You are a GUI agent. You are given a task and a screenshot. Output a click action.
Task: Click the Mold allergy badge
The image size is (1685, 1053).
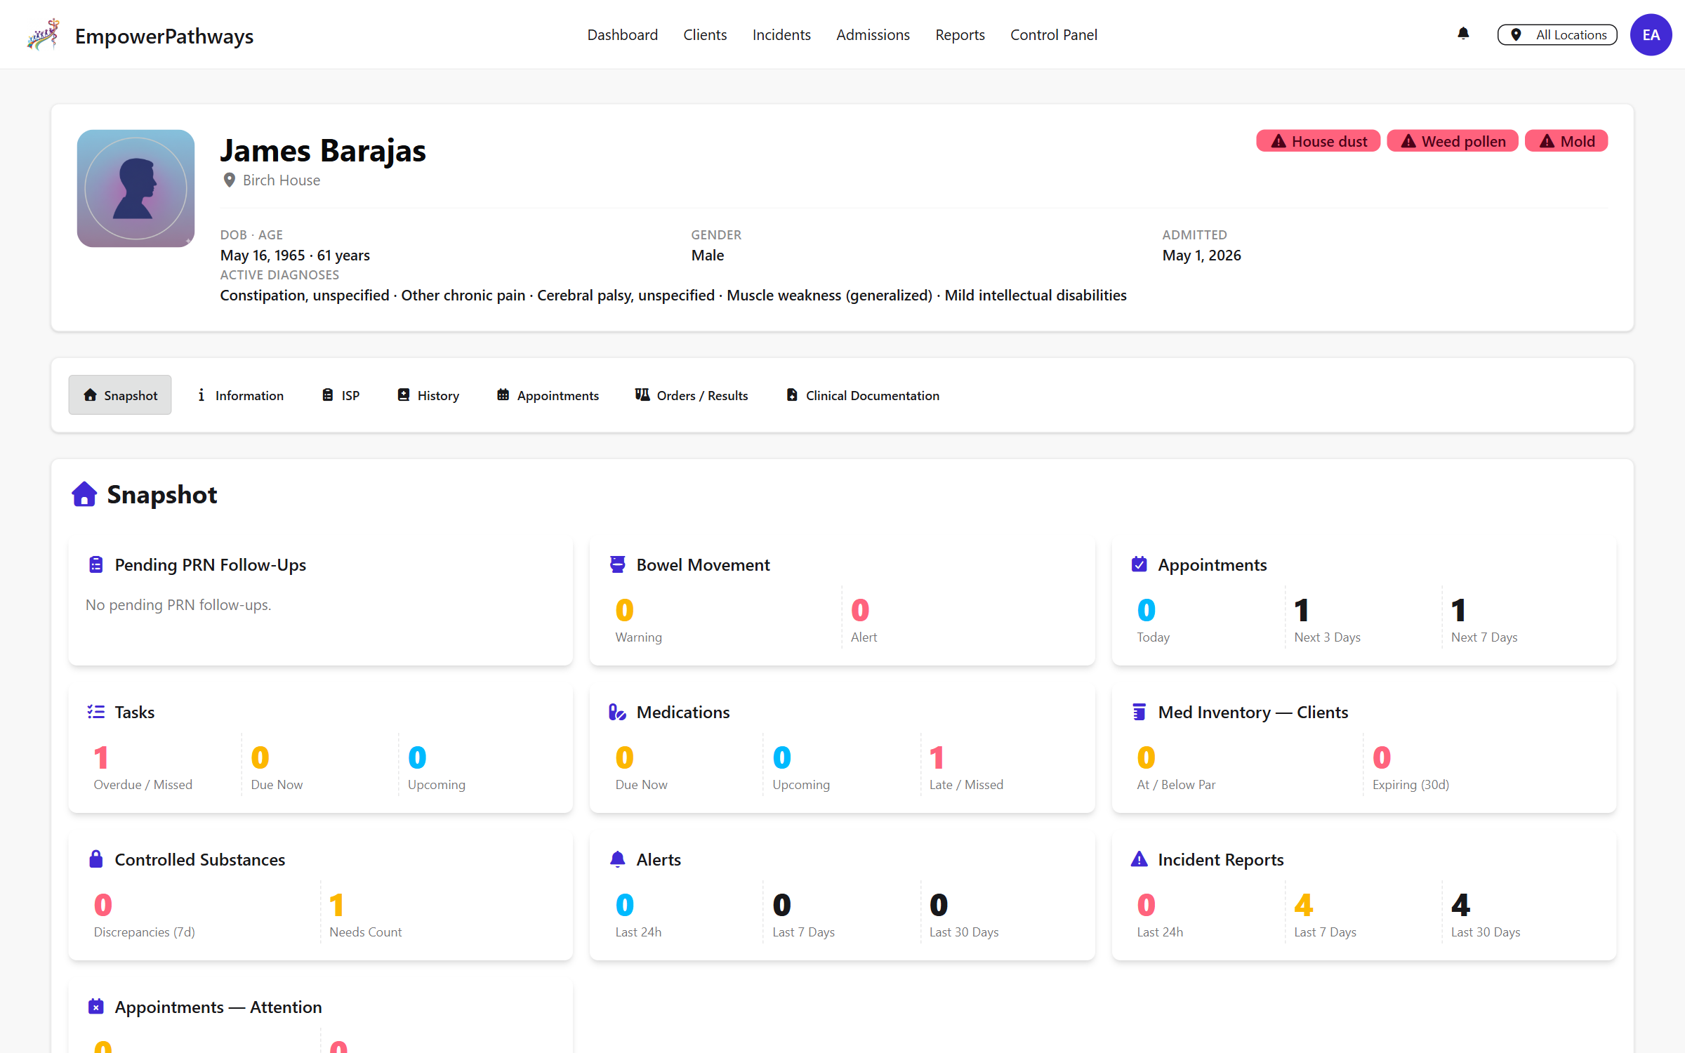1566,141
